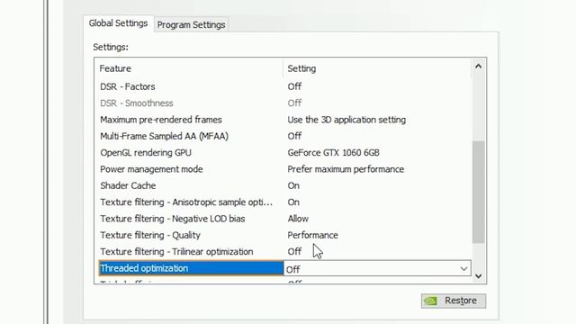Click the scroll up arrow in the settings list
This screenshot has height=324, width=576.
tap(478, 67)
